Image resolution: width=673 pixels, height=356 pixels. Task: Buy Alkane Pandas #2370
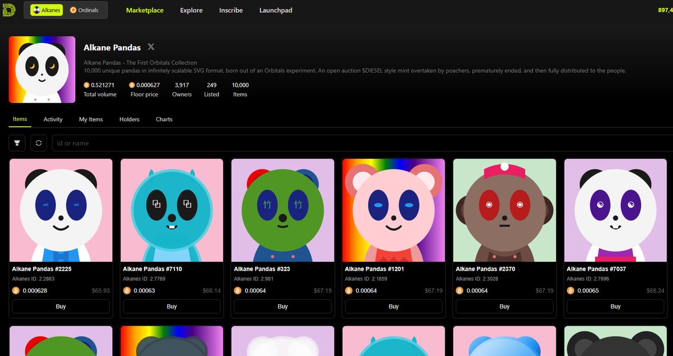pyautogui.click(x=505, y=307)
